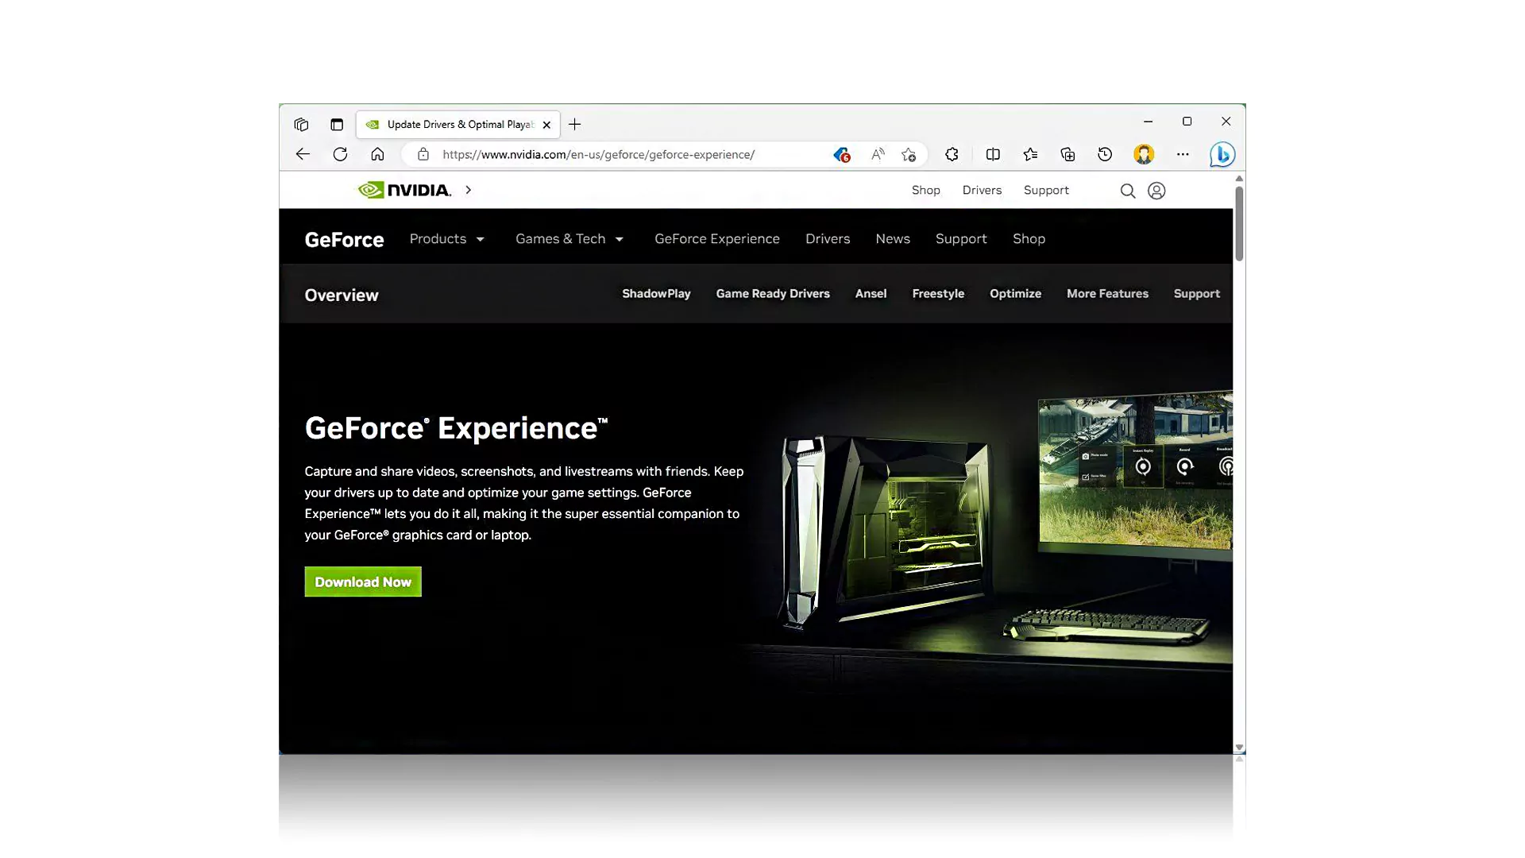This screenshot has height=858, width=1525.
Task: Go to the Game Ready Drivers section
Action: pyautogui.click(x=773, y=294)
